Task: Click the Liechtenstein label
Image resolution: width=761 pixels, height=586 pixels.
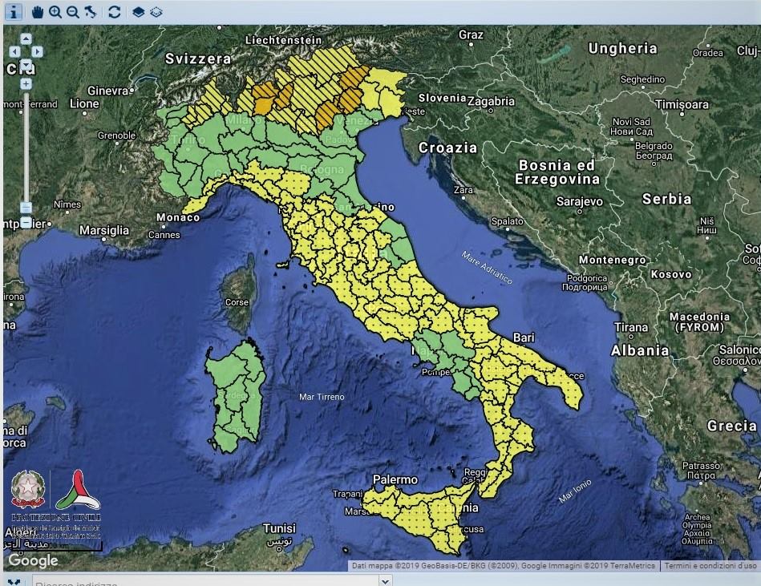Action: pyautogui.click(x=283, y=40)
